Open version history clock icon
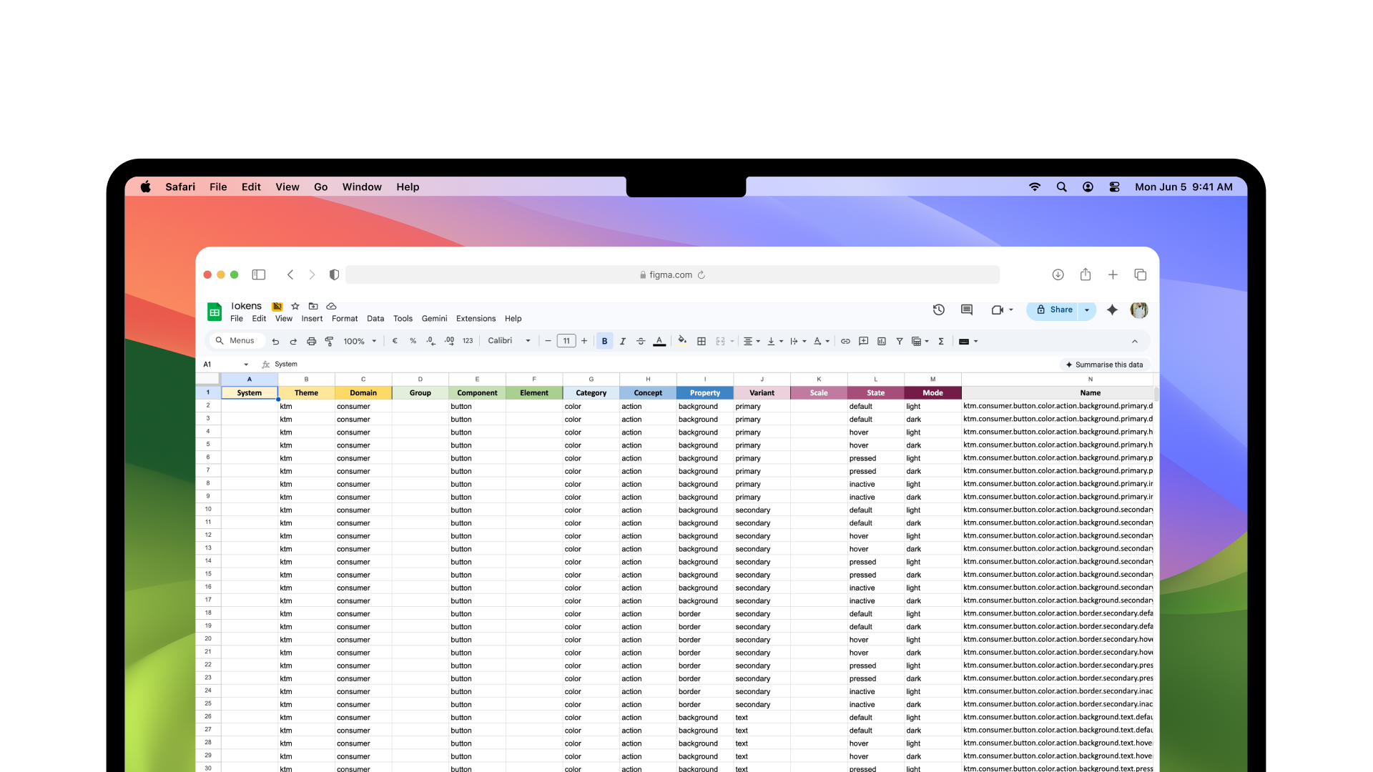 pyautogui.click(x=939, y=310)
